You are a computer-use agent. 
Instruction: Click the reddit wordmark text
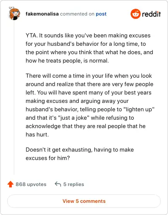pyautogui.click(x=151, y=14)
